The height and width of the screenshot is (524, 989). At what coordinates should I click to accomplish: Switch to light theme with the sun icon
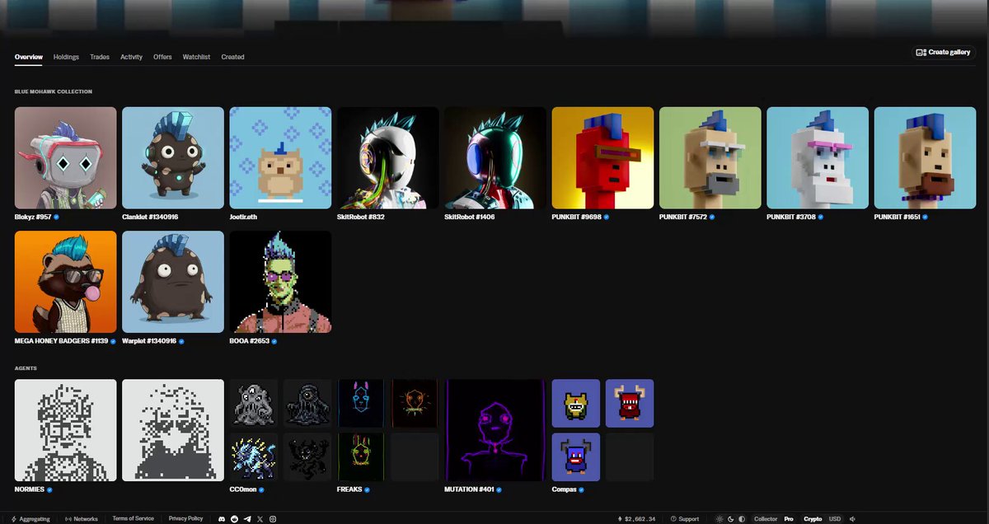click(x=719, y=519)
